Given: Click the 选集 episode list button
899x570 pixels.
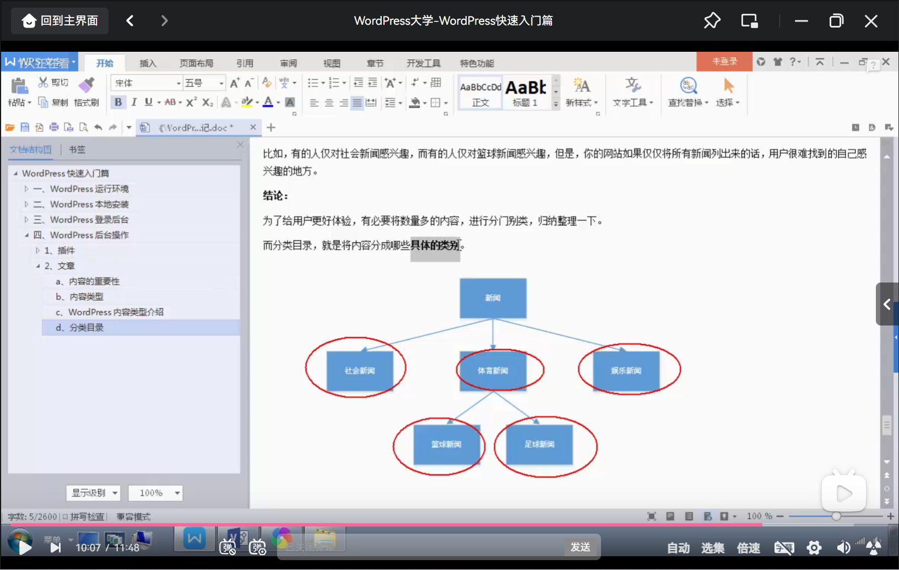Looking at the screenshot, I should [713, 548].
